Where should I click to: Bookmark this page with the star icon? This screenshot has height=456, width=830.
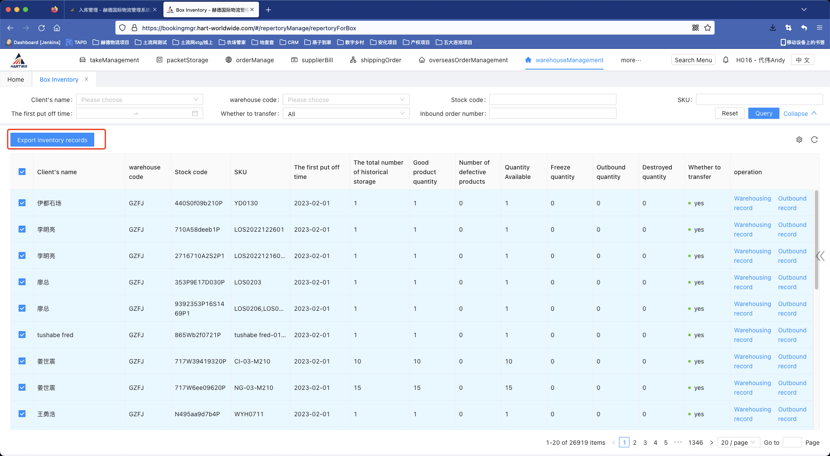coord(708,28)
